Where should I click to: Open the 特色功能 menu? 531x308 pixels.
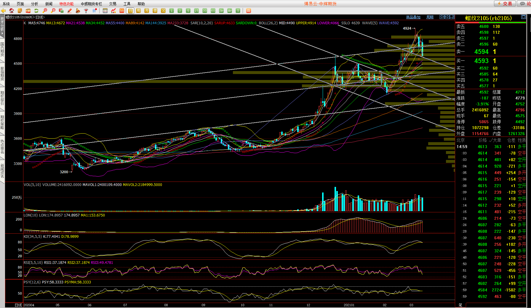click(67, 4)
